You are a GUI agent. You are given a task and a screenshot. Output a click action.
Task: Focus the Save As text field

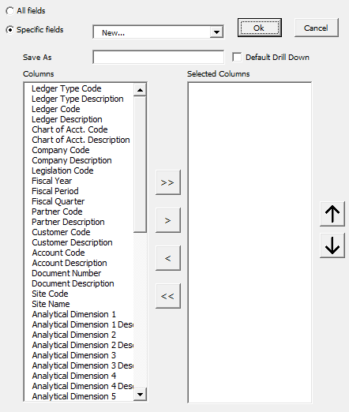point(158,57)
